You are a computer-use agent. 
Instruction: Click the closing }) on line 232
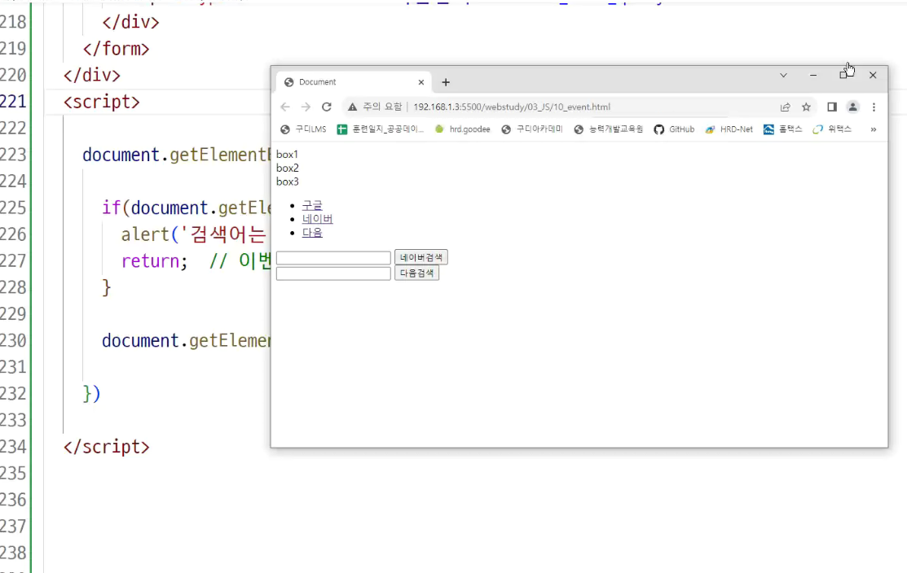pos(92,394)
